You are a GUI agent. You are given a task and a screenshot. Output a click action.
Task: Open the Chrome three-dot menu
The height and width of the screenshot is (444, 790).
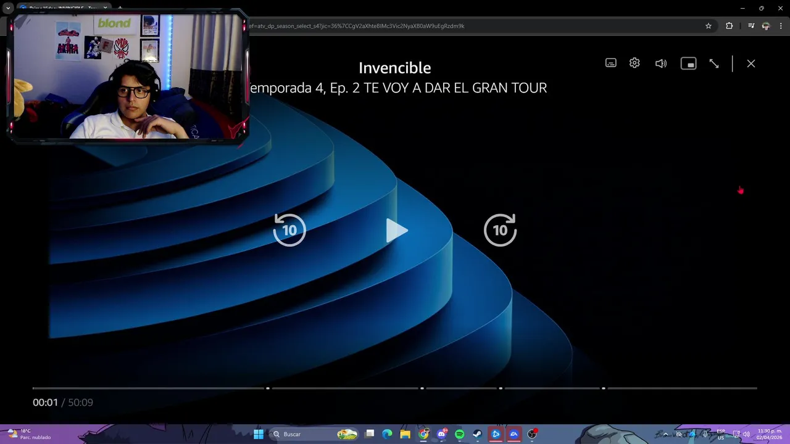click(x=781, y=26)
